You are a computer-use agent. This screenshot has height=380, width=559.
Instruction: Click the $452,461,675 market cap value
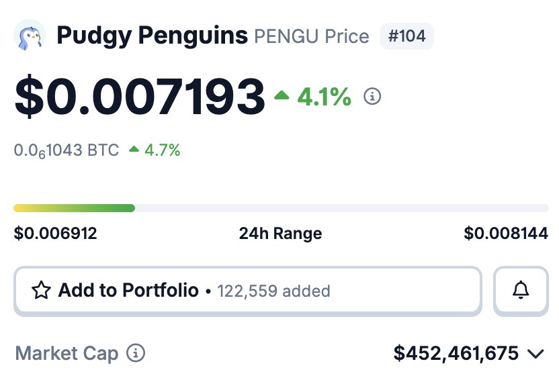[x=456, y=353]
